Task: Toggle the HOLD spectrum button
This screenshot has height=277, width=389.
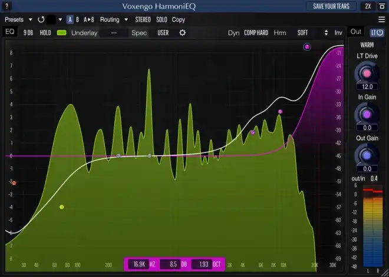Action: coord(45,33)
